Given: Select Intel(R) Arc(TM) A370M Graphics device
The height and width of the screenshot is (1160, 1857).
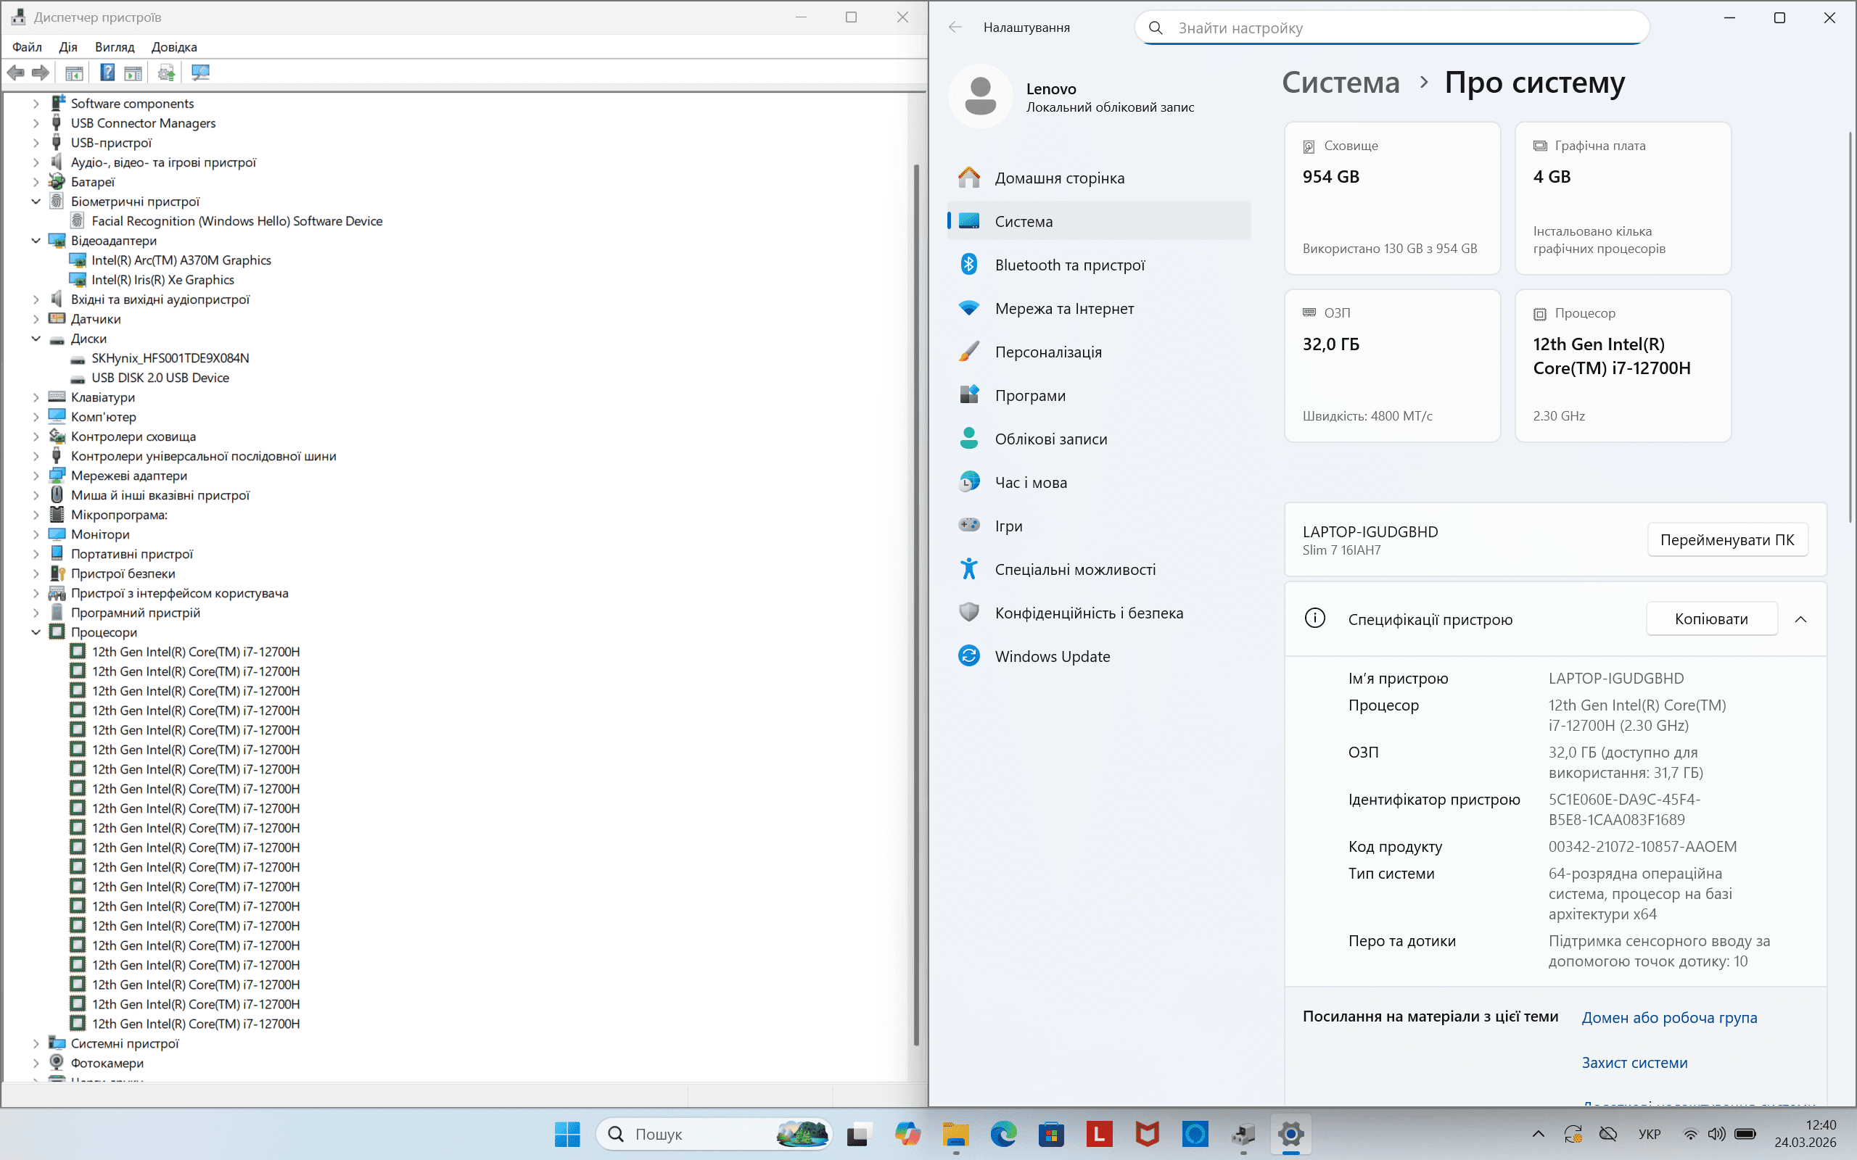Looking at the screenshot, I should pos(181,260).
